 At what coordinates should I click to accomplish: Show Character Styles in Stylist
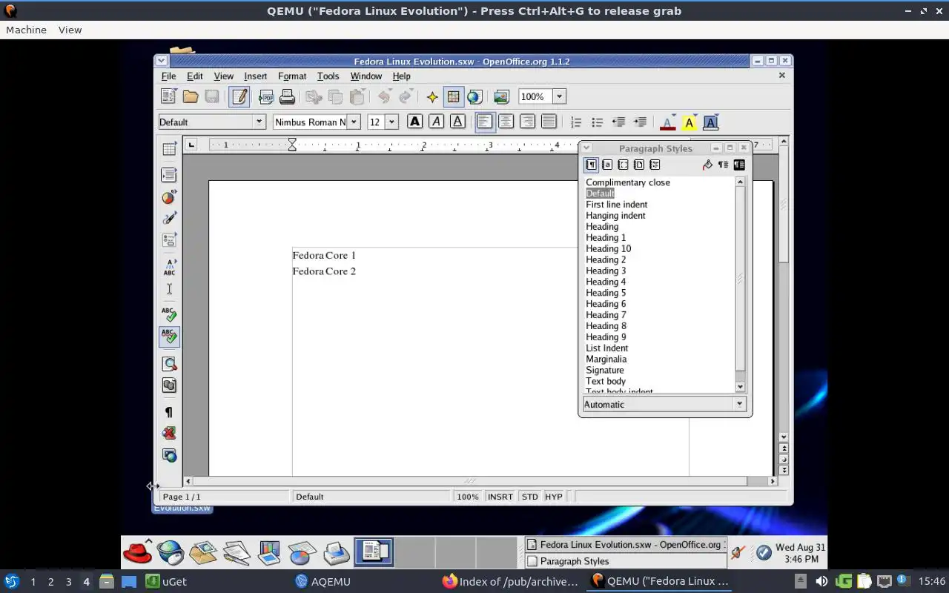pos(607,165)
